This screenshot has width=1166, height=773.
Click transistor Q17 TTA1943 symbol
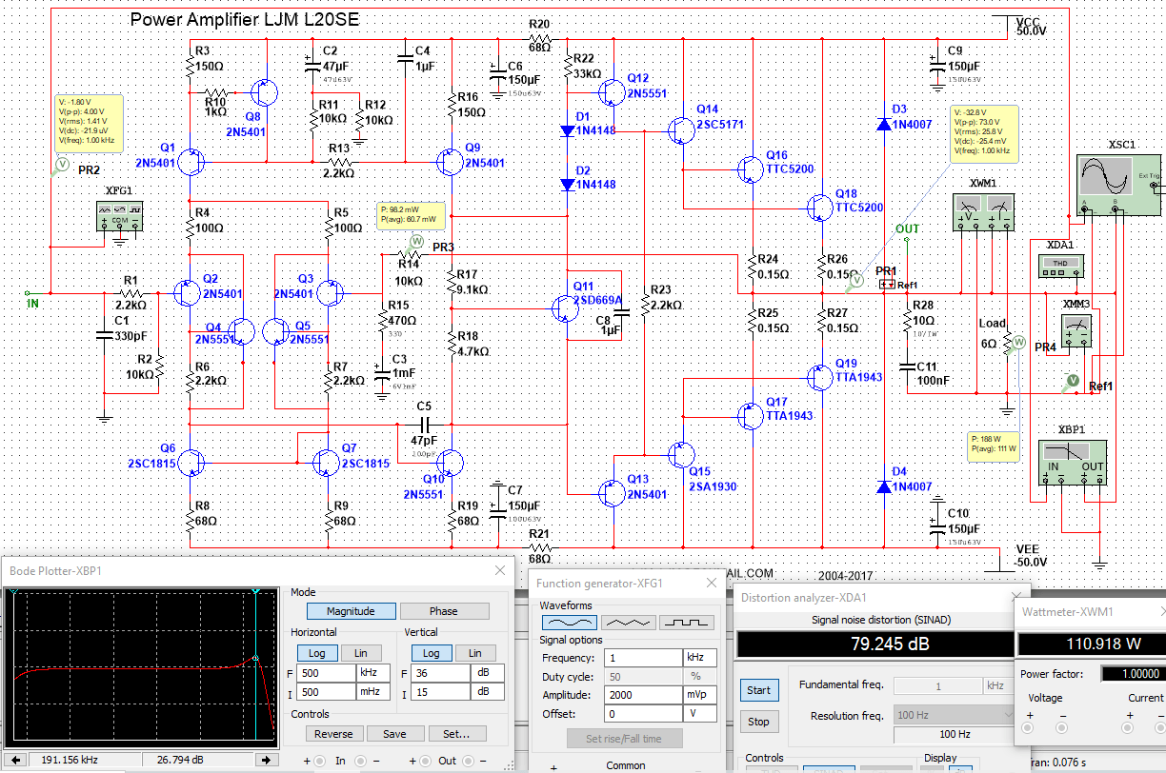click(x=752, y=414)
